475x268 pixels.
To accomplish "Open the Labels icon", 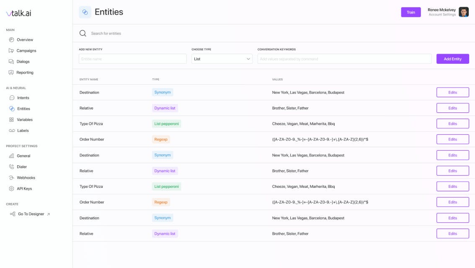I will [x=12, y=130].
